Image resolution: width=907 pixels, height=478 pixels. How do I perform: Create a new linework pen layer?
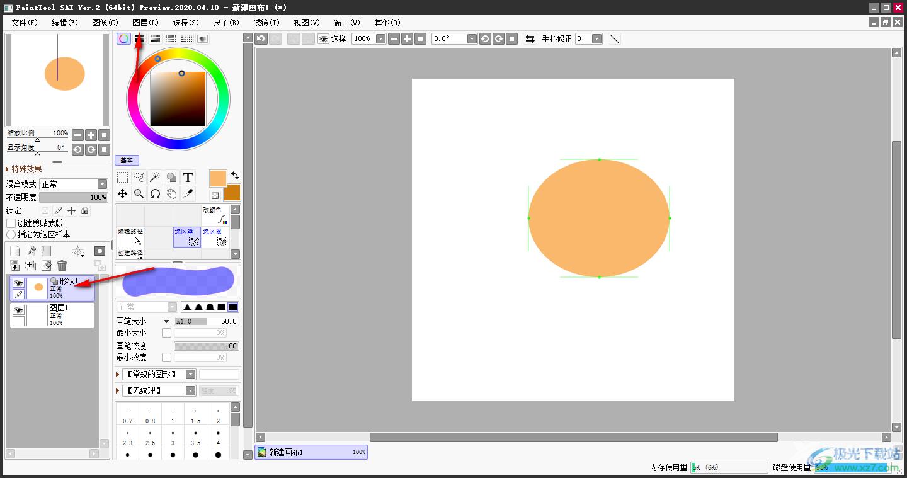[x=31, y=251]
